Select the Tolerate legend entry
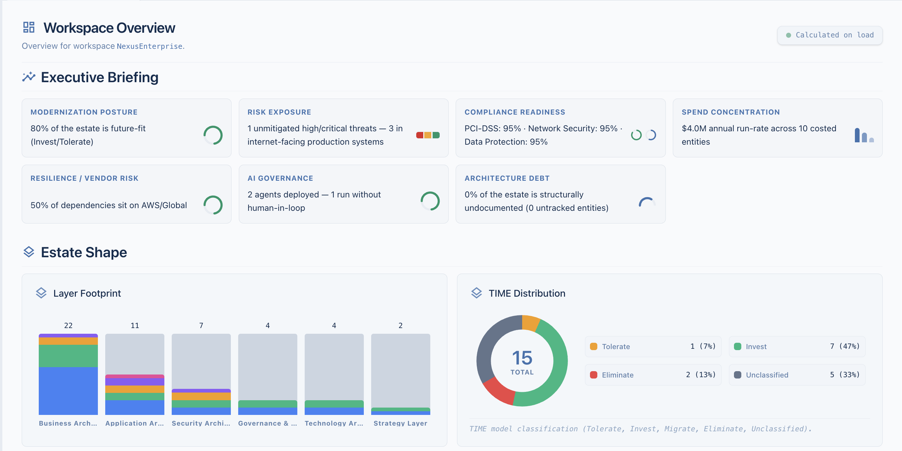 tap(653, 346)
